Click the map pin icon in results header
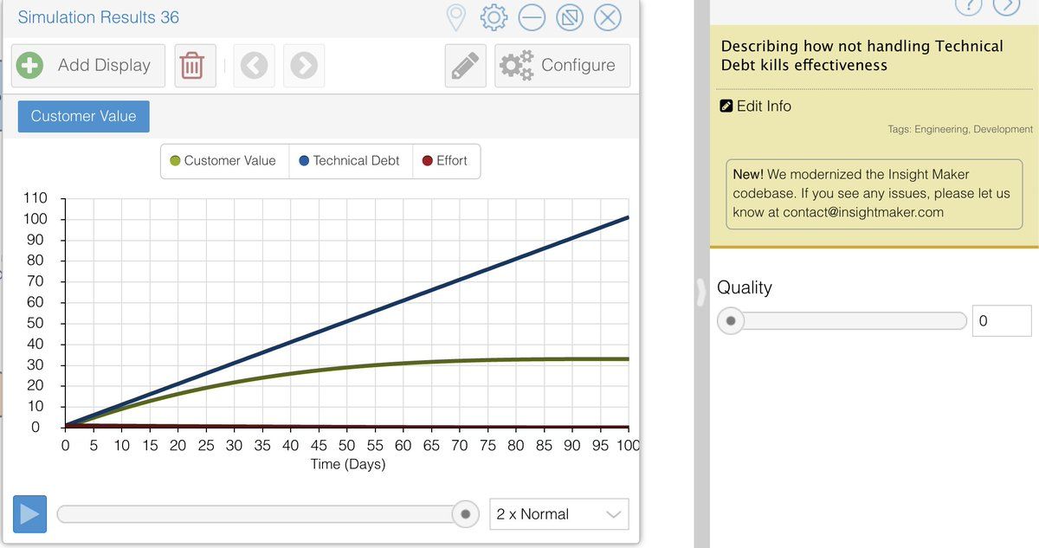1039x548 pixels. point(455,16)
